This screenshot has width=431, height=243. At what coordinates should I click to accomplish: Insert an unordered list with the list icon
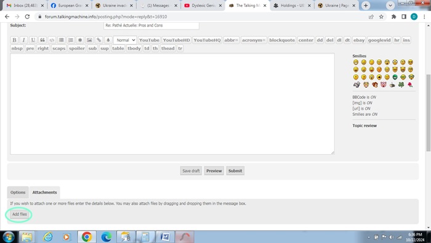61,40
